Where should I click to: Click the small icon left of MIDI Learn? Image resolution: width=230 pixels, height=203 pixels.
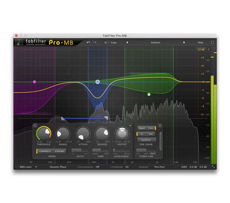pyautogui.click(x=16, y=167)
